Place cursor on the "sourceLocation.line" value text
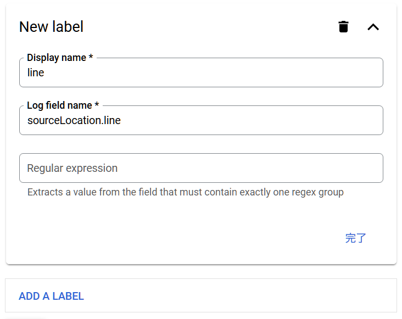Image resolution: width=402 pixels, height=319 pixels. pyautogui.click(x=74, y=120)
